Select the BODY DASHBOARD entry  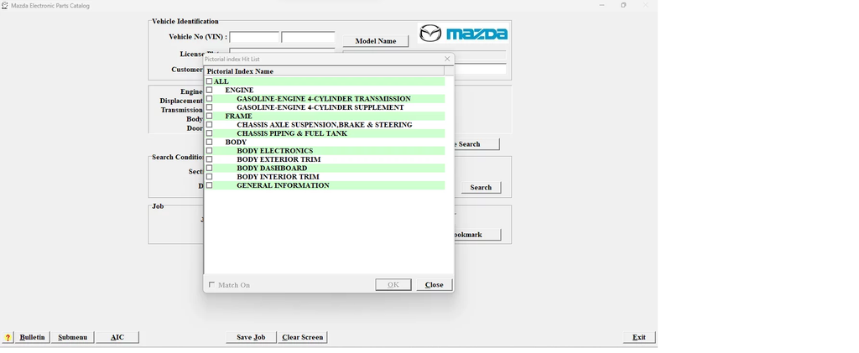coord(271,169)
